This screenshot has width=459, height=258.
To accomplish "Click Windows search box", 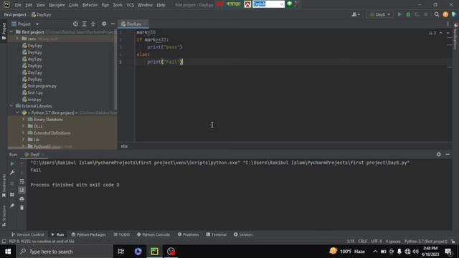I will pyautogui.click(x=65, y=252).
